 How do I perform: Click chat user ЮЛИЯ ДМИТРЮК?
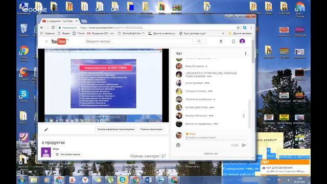(196, 107)
